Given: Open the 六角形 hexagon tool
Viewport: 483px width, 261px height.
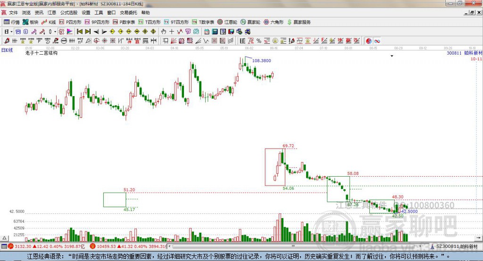Looking at the screenshot, I should point(274,22).
